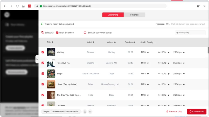Image resolution: width=209 pixels, height=117 pixels.
Task: Enable Exclude converted songs radio option
Action: pyautogui.click(x=85, y=33)
